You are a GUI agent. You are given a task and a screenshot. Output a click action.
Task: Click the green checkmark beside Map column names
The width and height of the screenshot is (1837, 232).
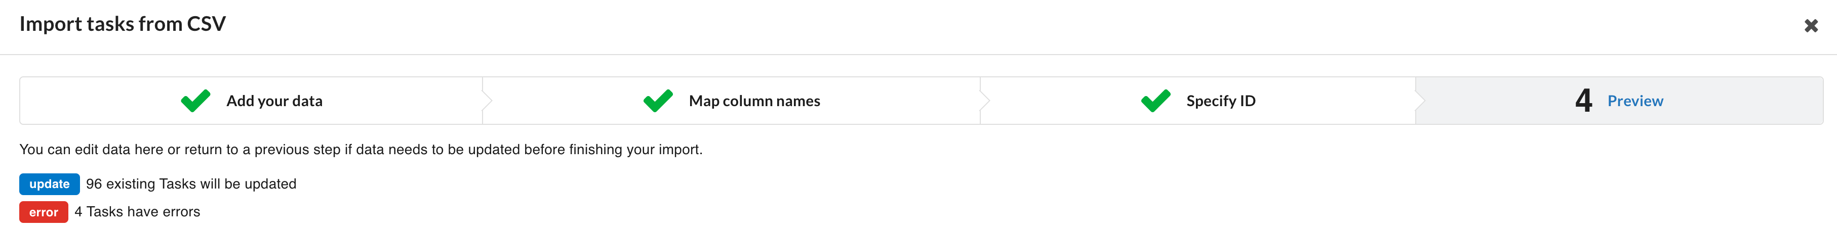click(x=658, y=101)
